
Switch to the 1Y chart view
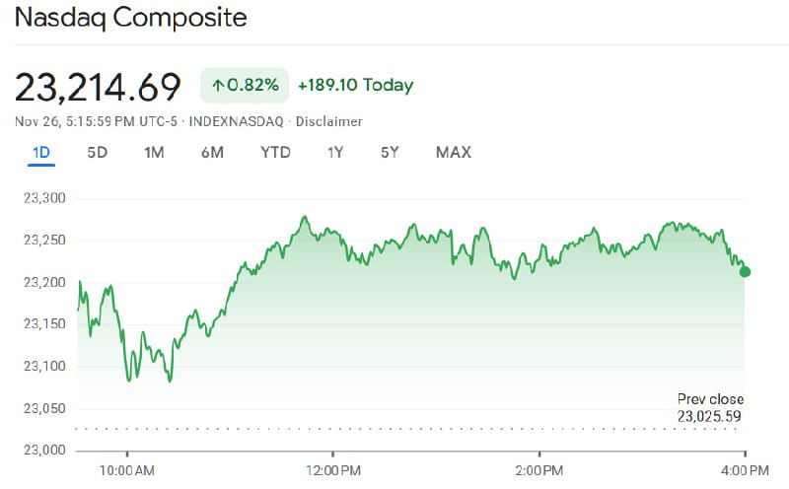(335, 153)
